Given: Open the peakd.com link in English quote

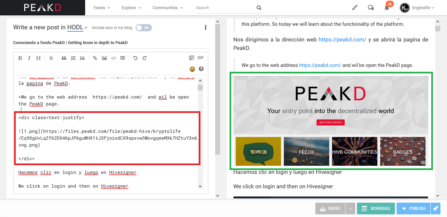Looking at the screenshot, I should coord(320,65).
